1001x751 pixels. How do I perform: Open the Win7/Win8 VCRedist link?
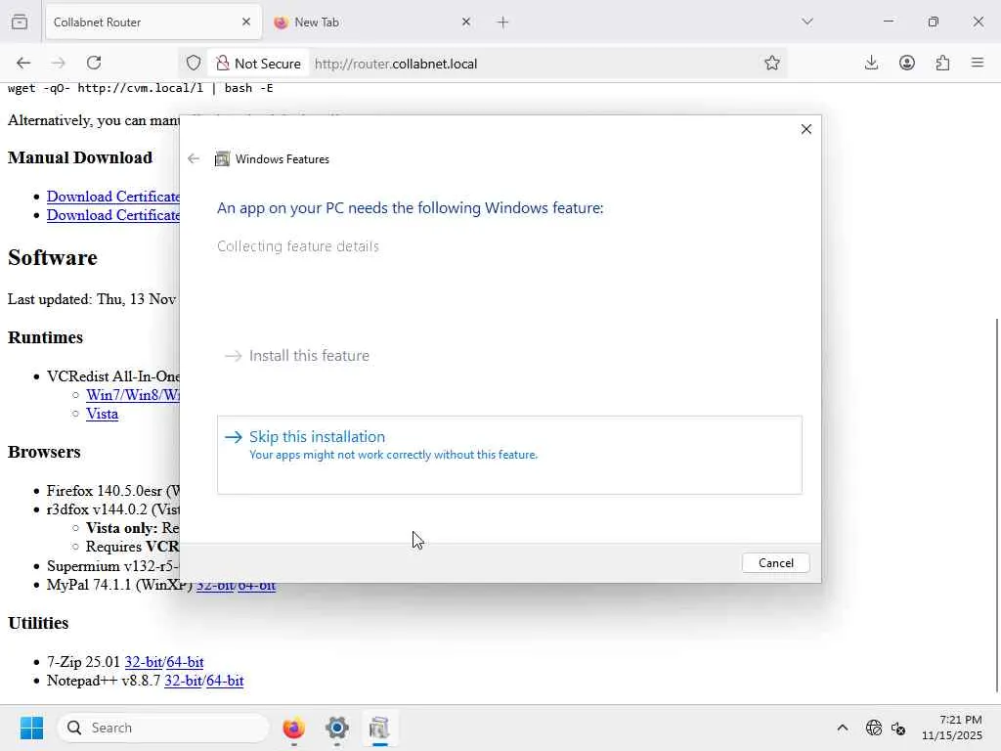[133, 395]
